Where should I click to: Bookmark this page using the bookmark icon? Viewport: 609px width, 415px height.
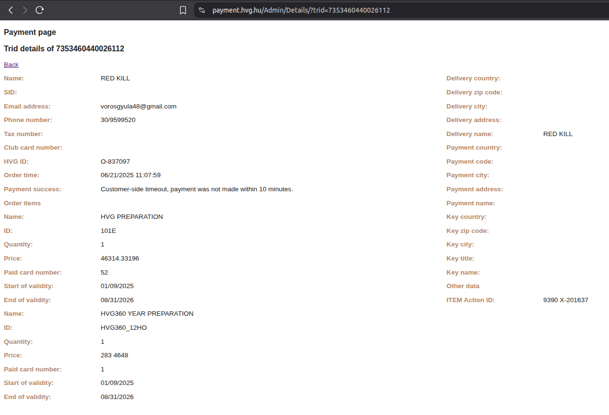point(183,10)
